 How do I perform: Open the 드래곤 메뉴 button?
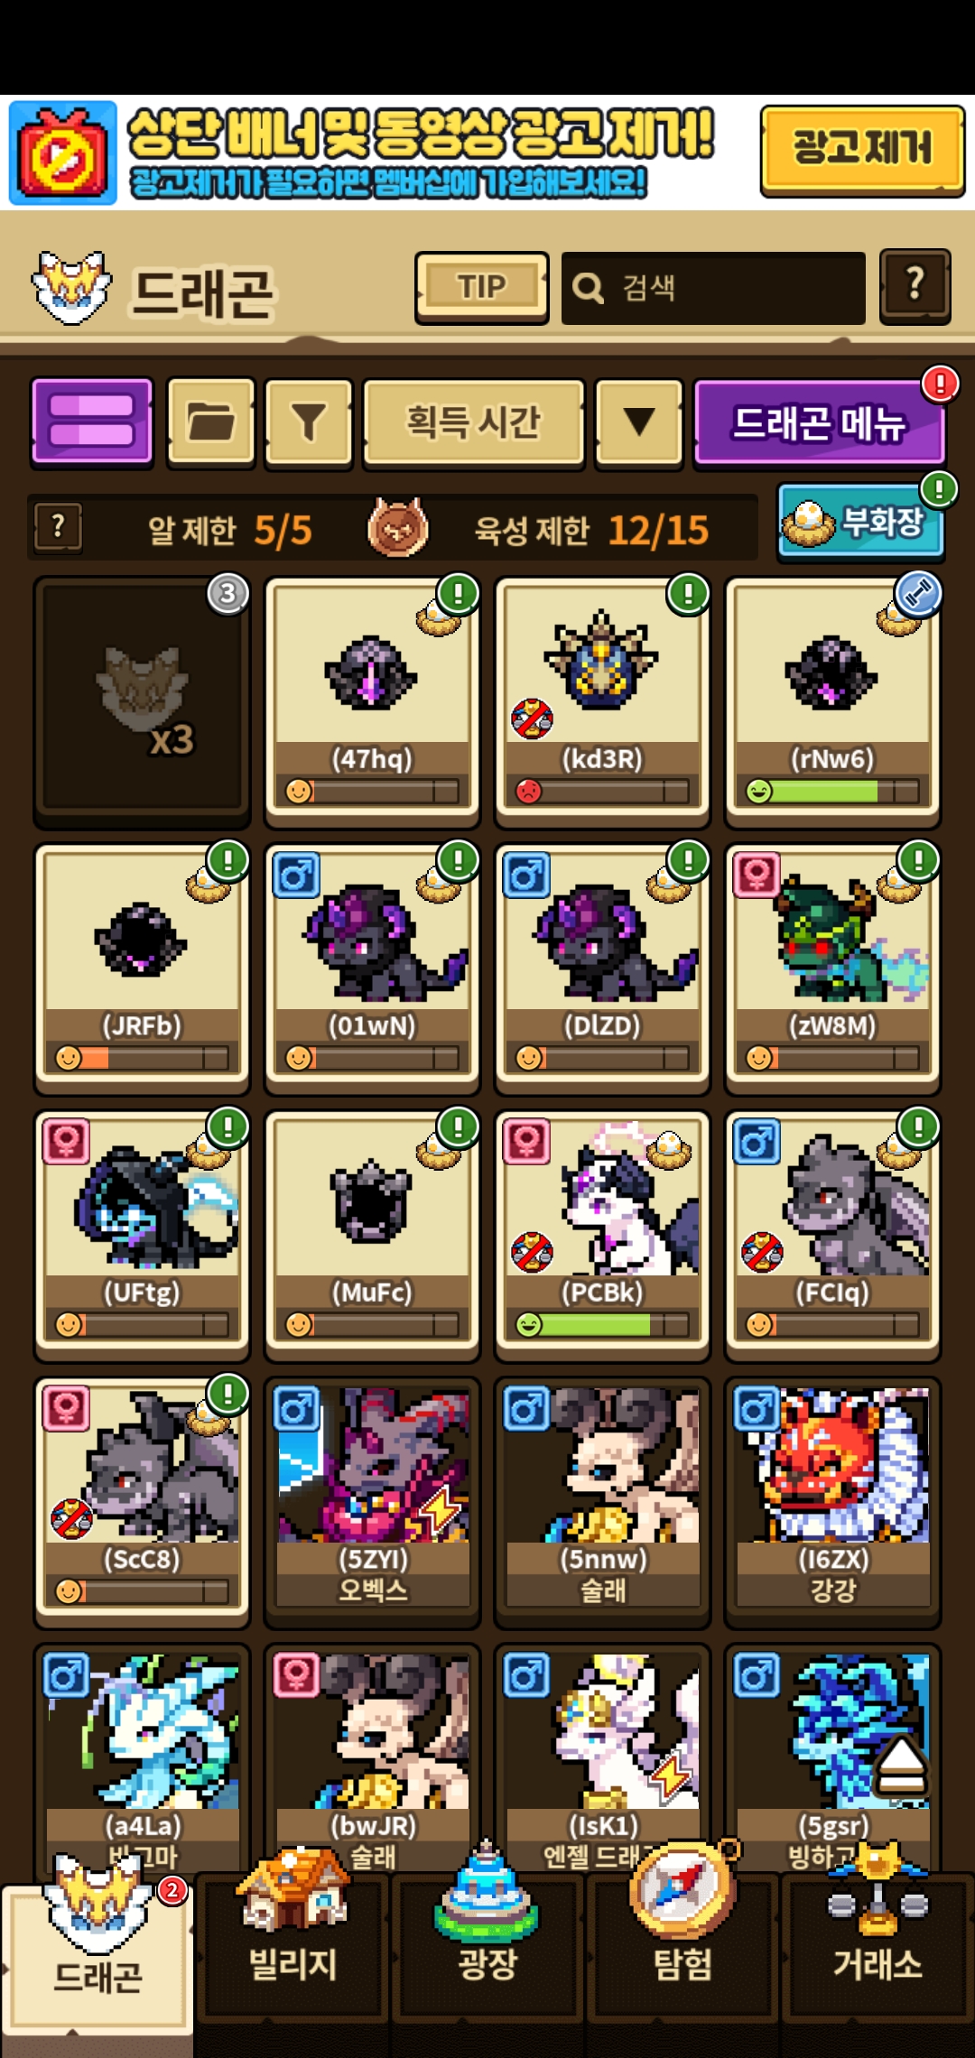(x=819, y=422)
